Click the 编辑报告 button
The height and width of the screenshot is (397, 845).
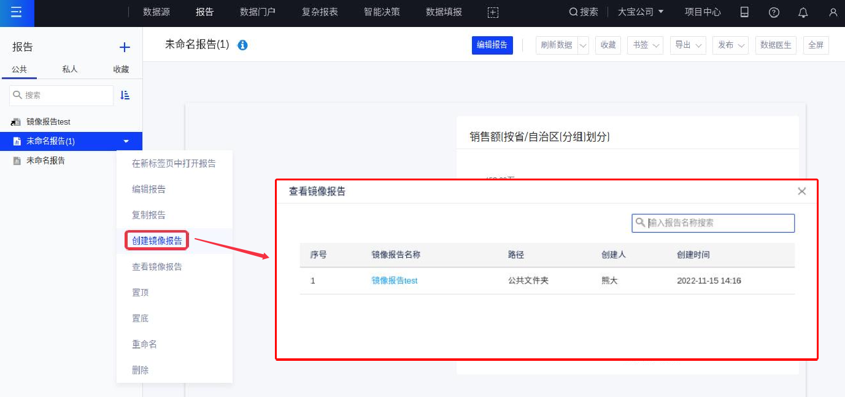[x=492, y=45]
